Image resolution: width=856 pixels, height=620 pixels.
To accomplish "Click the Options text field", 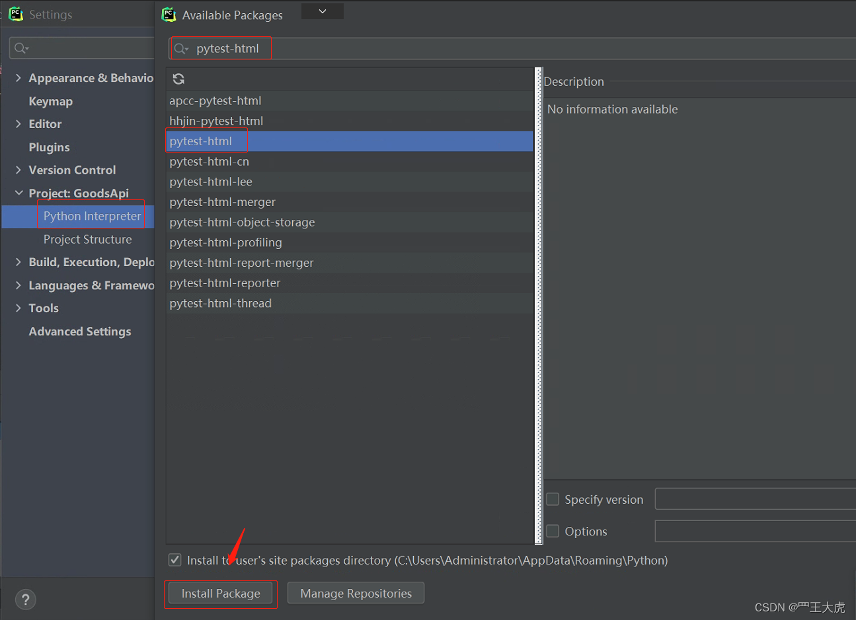I will tap(756, 531).
